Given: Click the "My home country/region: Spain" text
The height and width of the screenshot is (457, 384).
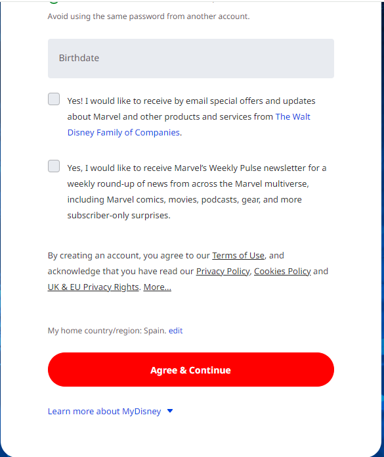Looking at the screenshot, I should point(107,331).
